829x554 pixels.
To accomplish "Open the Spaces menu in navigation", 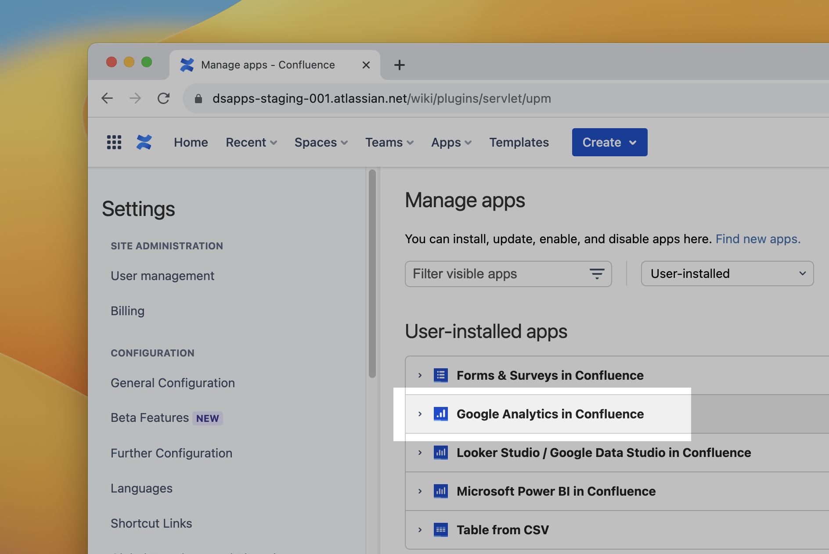I will click(321, 142).
